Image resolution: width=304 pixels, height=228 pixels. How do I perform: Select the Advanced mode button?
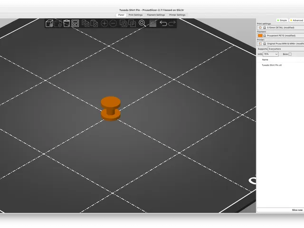click(x=296, y=20)
